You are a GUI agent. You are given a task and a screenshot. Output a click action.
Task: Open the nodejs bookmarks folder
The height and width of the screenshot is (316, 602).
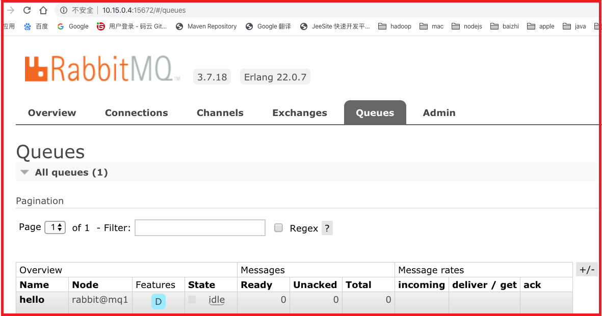[x=467, y=26]
